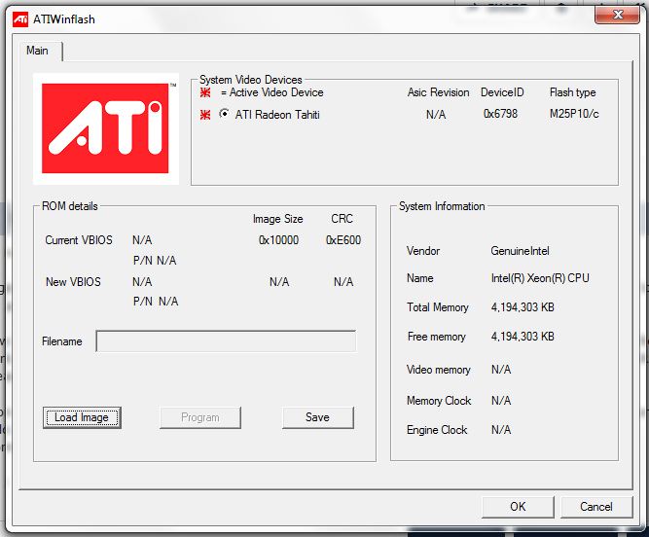Click the Video memory label
649x537 pixels.
pos(438,370)
